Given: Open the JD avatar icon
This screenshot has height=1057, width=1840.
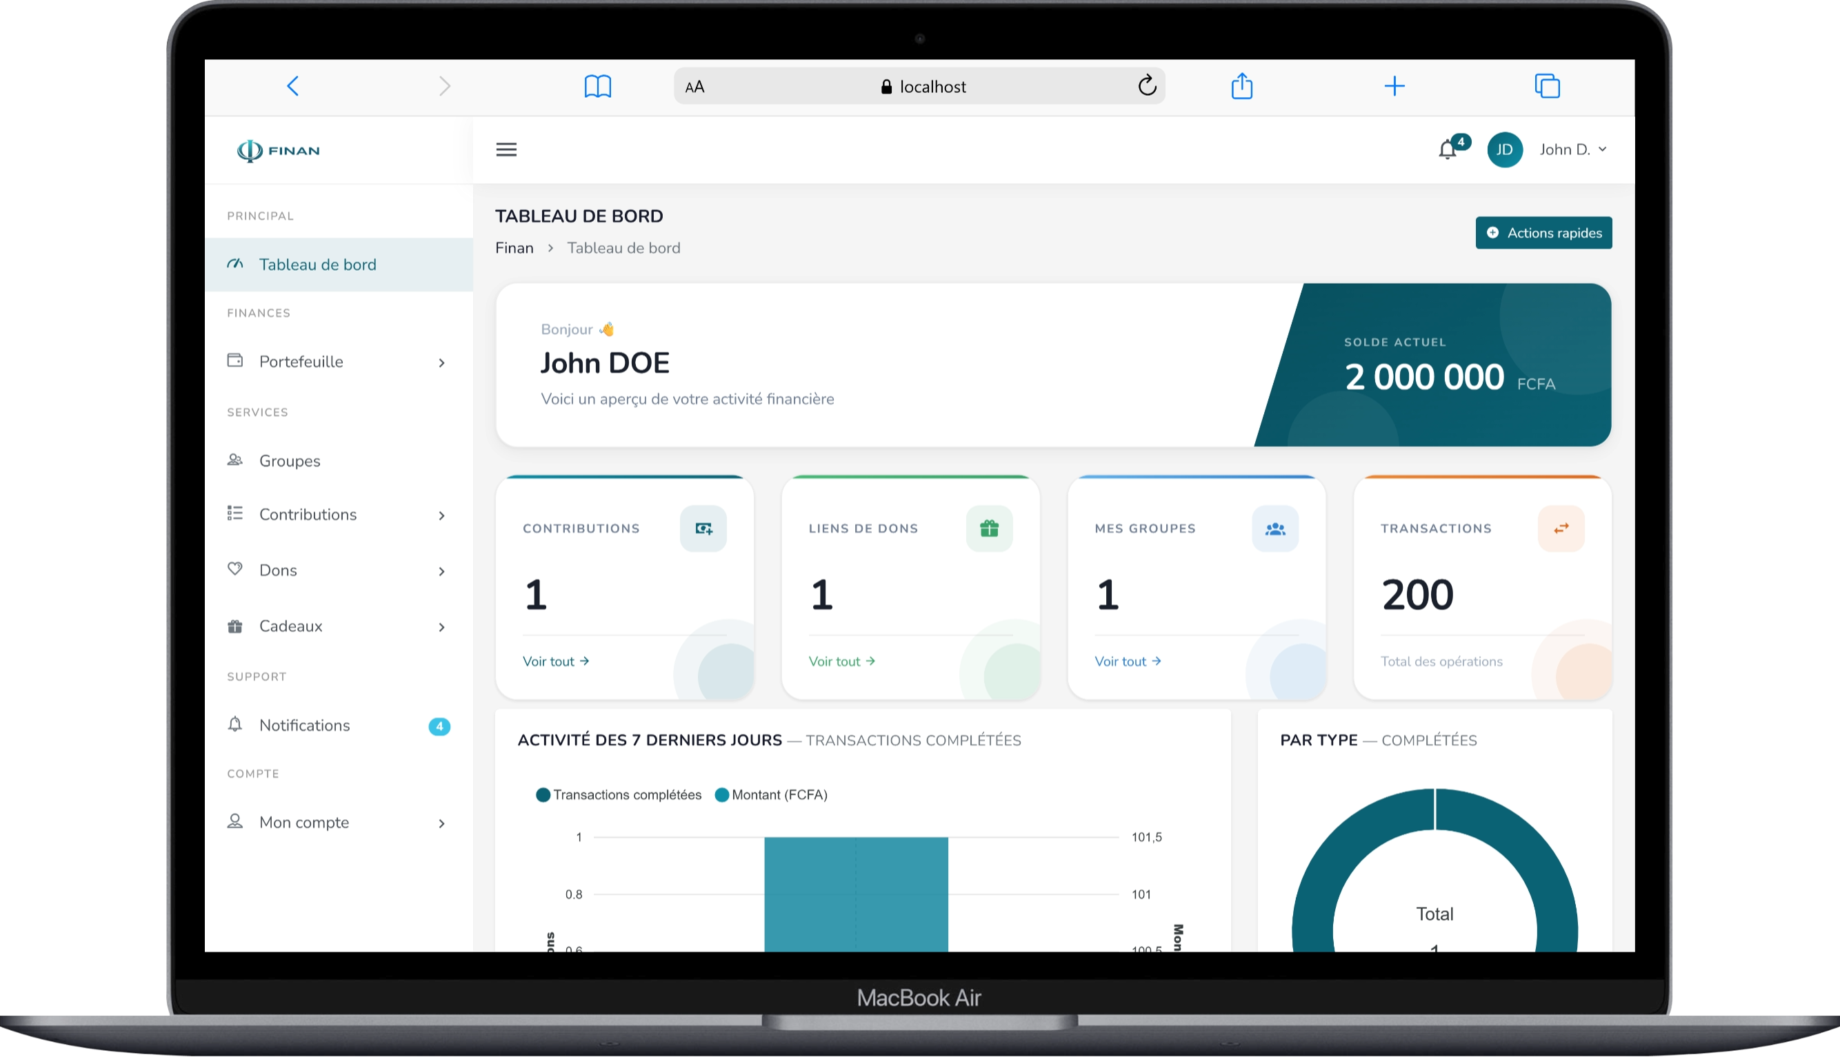Looking at the screenshot, I should click(x=1505, y=150).
